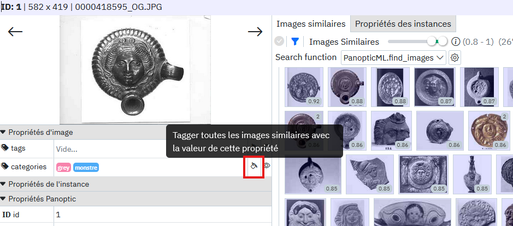The height and width of the screenshot is (226, 513).
Task: Click the '0000418595_OG.JPG' filename text
Action: 119,7
